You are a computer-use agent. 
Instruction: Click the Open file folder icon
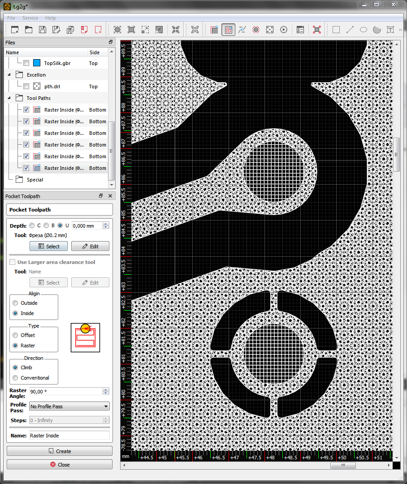point(29,30)
